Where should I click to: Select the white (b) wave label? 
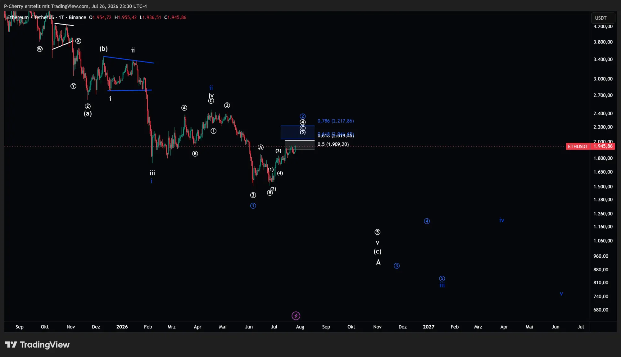(103, 49)
